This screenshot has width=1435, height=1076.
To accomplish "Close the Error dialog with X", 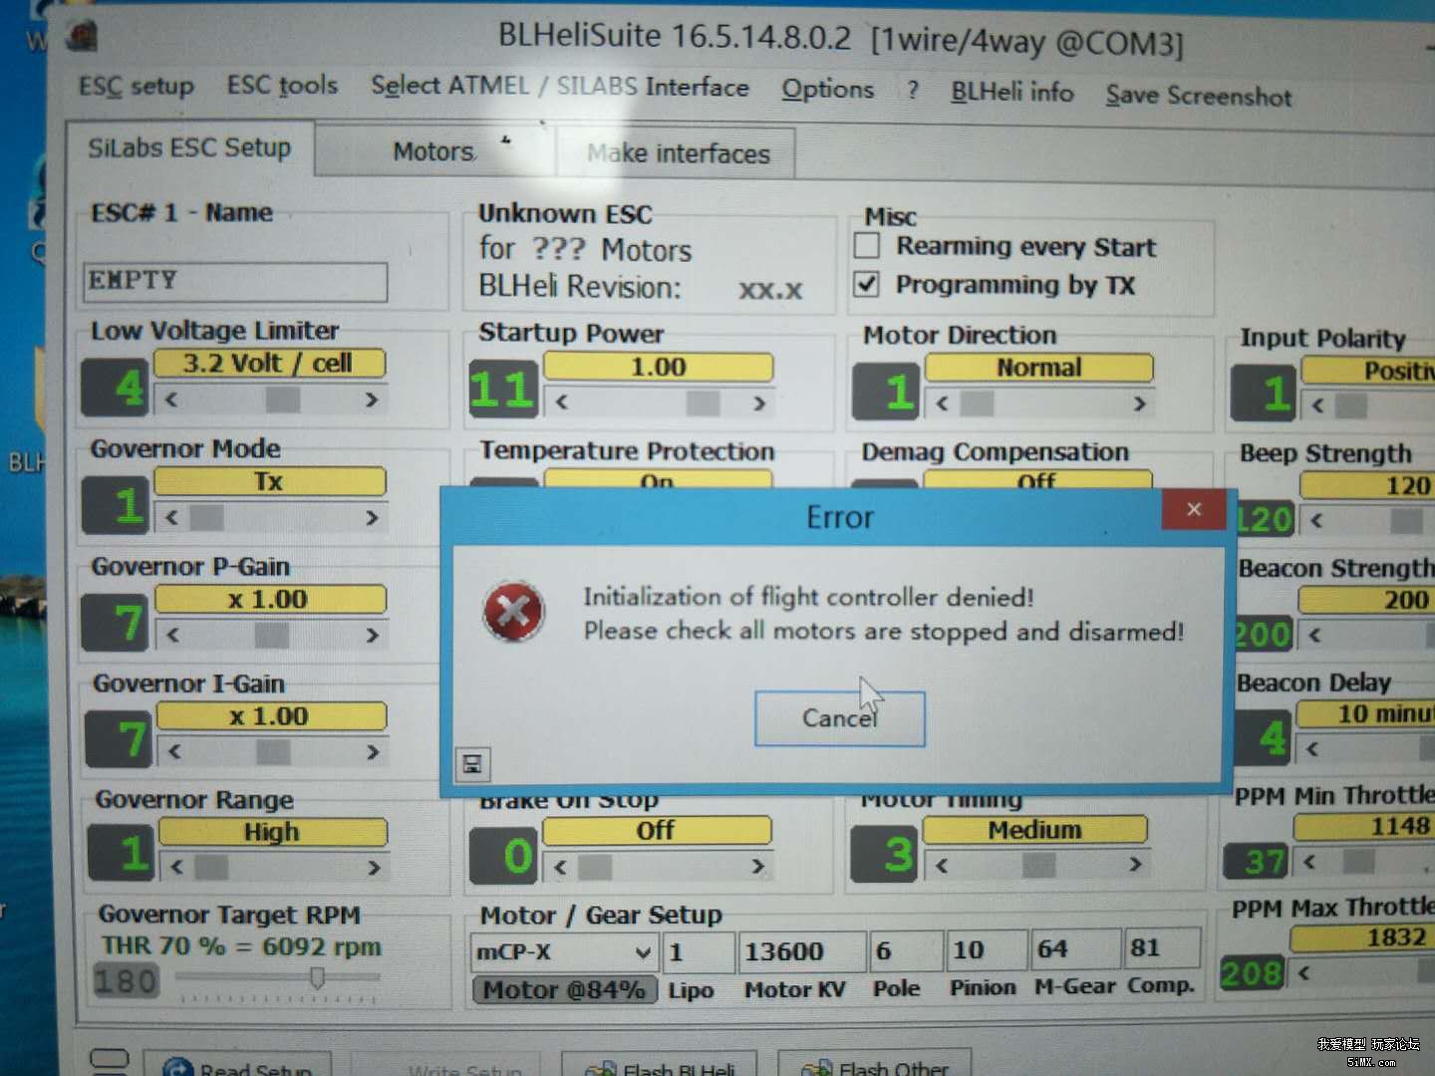I will coord(1194,510).
